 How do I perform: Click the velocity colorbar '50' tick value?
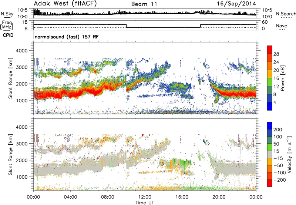click(x=276, y=144)
